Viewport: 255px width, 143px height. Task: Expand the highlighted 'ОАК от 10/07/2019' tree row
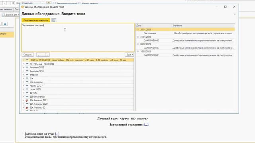tap(24, 60)
